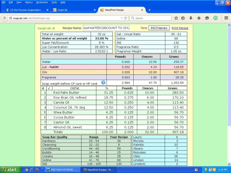Image resolution: width=231 pixels, height=173 pixels.
Task: Open View/Print Recipe taskbar item
Action: pyautogui.click(x=99, y=170)
